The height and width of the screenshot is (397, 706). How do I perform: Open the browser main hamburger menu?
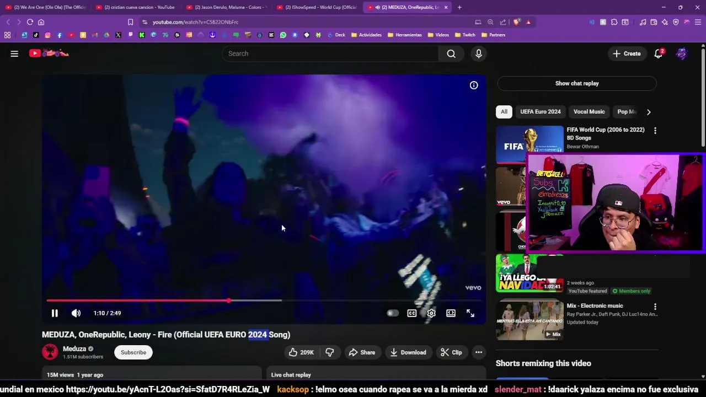pyautogui.click(x=698, y=22)
